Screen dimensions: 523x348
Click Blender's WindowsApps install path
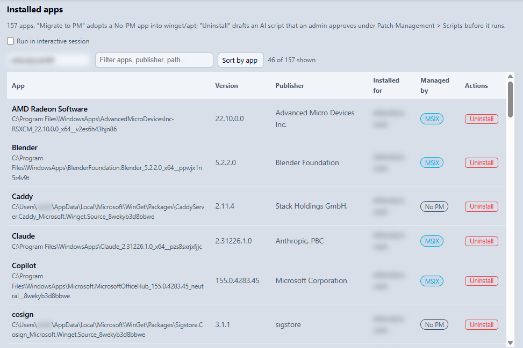(x=107, y=168)
